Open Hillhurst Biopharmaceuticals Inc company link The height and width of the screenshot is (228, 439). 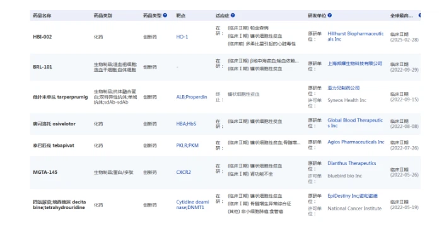356,37
